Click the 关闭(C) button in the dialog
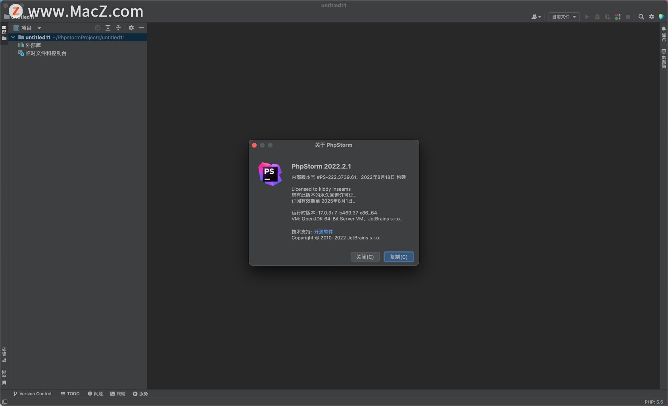This screenshot has height=406, width=668. pyautogui.click(x=365, y=257)
